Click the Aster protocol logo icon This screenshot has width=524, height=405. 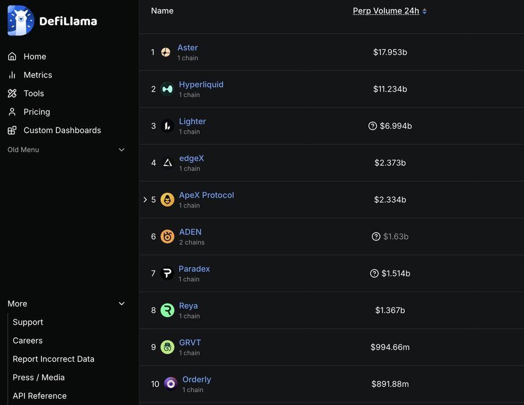point(166,52)
